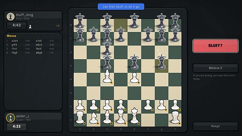Click move f3g5 in the moves list

click(14, 53)
